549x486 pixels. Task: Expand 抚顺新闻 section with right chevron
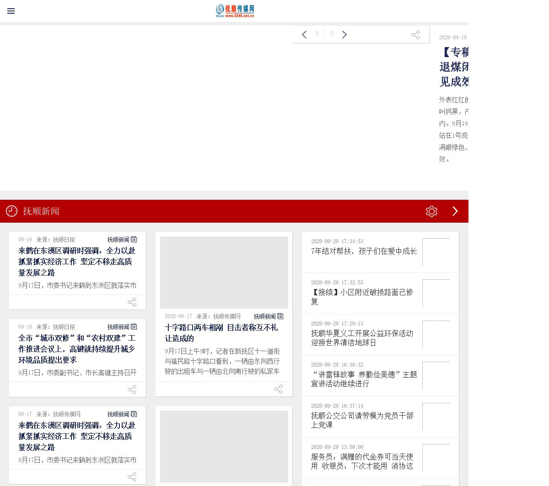(455, 211)
